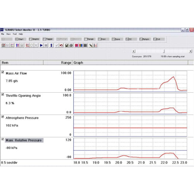Click the Range column header

pos(58,63)
